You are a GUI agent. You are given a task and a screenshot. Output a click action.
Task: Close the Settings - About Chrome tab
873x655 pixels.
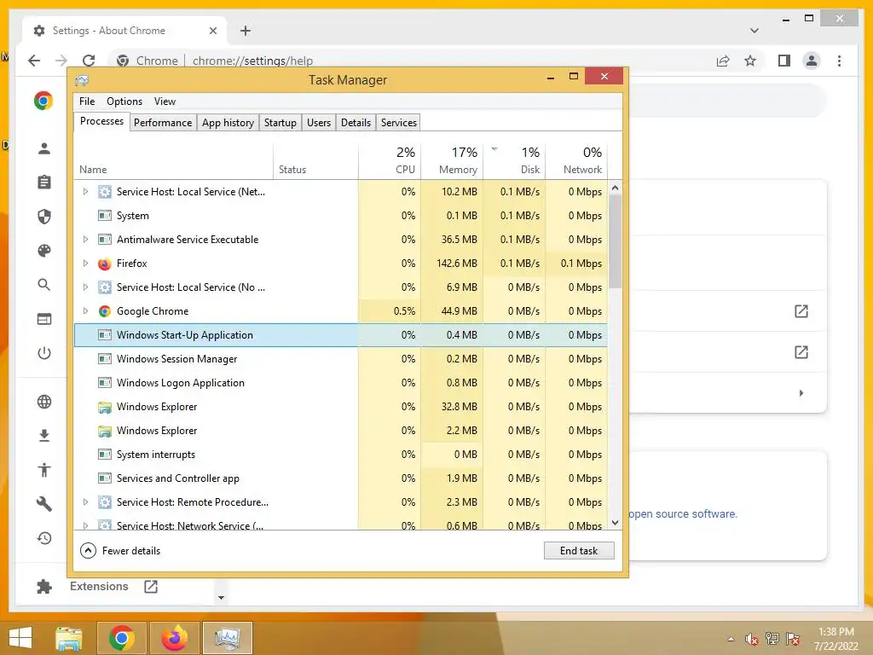(x=212, y=31)
